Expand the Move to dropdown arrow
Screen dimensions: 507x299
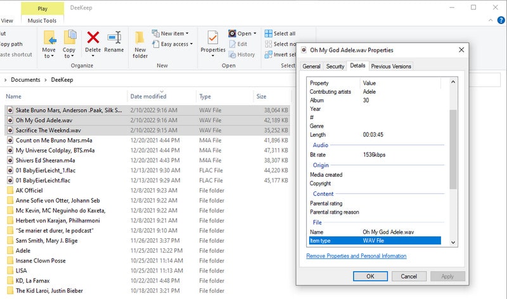click(53, 56)
